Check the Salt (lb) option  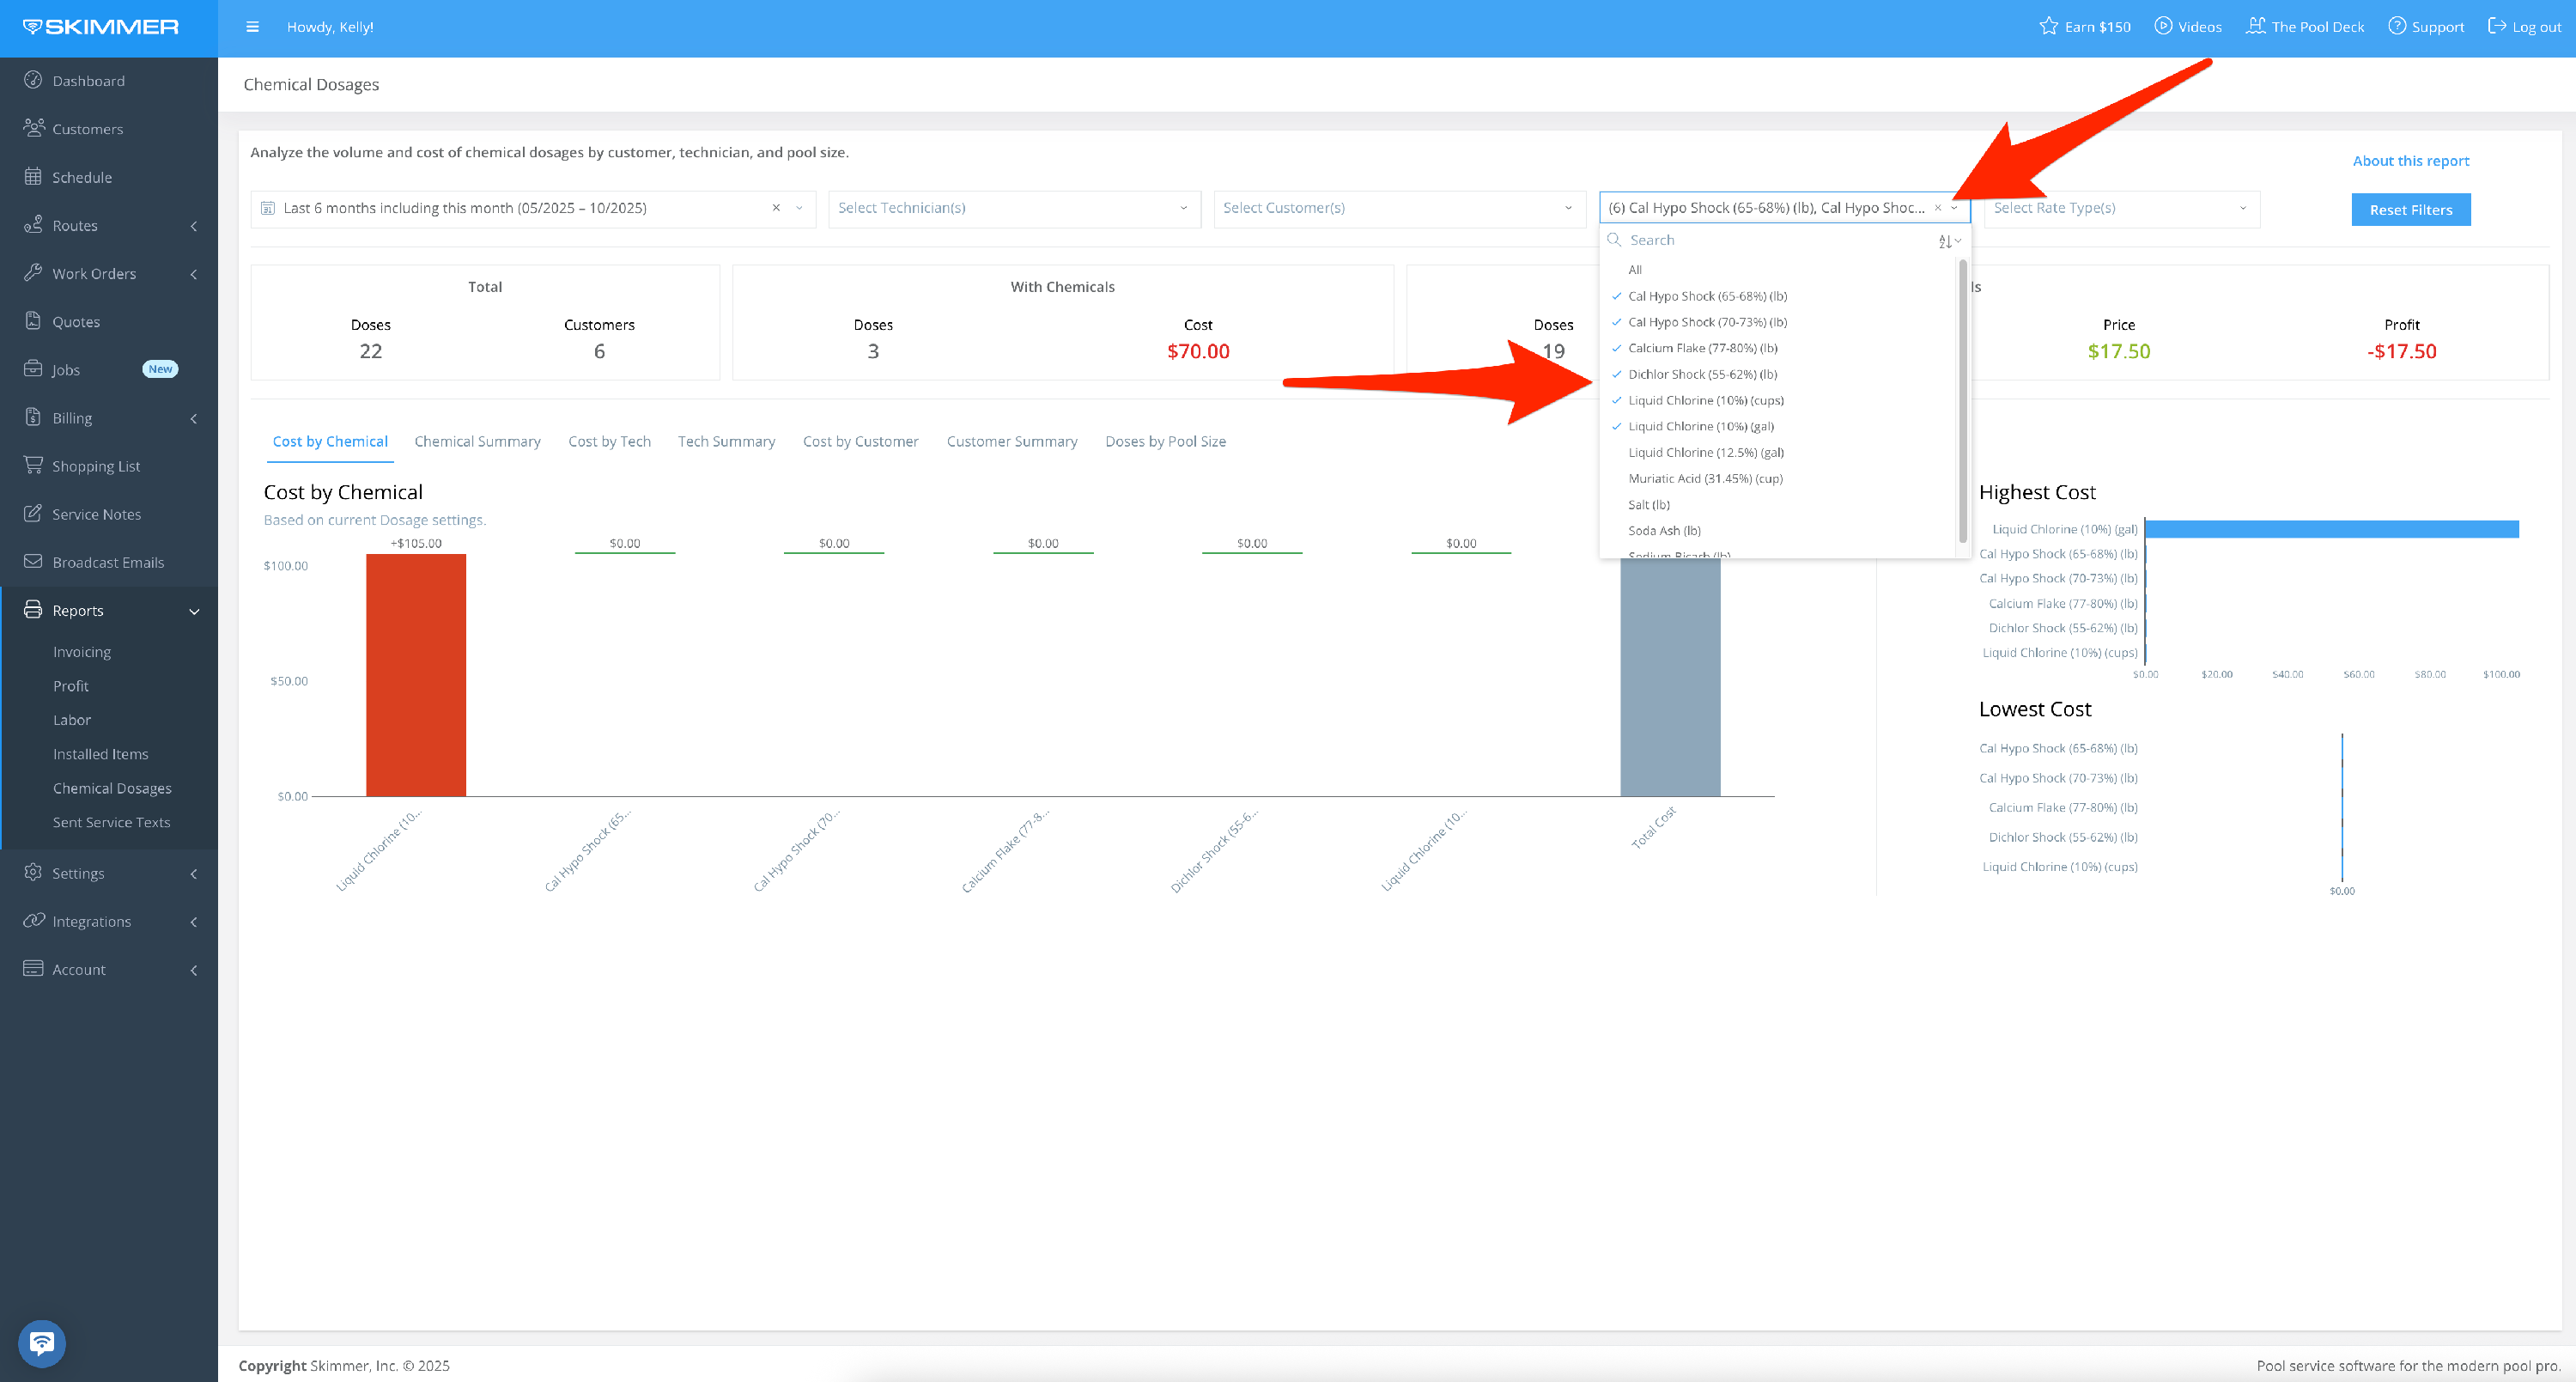[x=1648, y=504]
